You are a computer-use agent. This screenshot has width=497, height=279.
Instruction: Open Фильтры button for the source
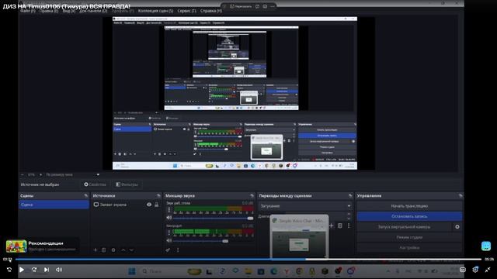127,184
